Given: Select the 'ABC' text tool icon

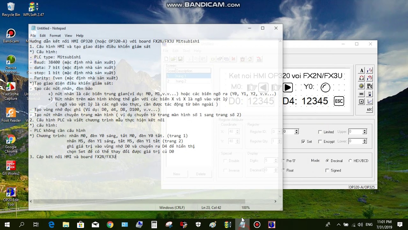Looking at the screenshot, I should pyautogui.click(x=370, y=110).
